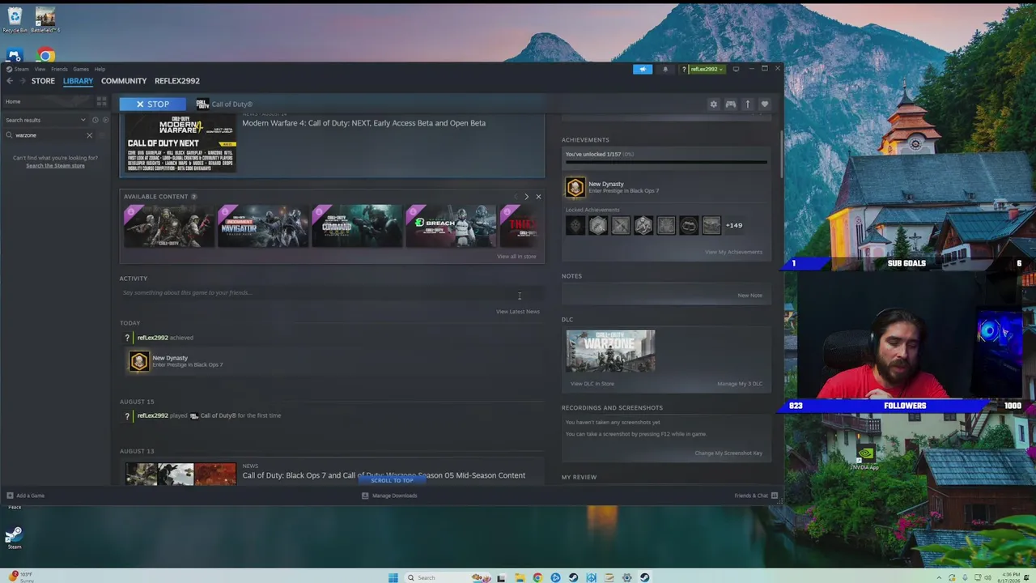1036x583 pixels.
Task: Open game settings gear icon
Action: coord(713,104)
